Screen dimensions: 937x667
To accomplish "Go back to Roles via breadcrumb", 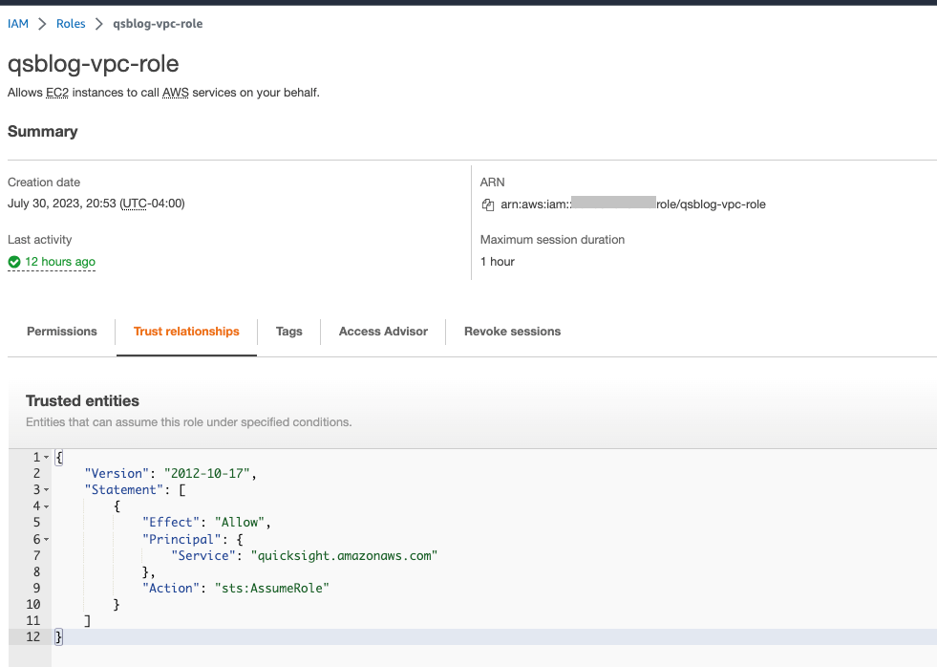I will (x=71, y=24).
